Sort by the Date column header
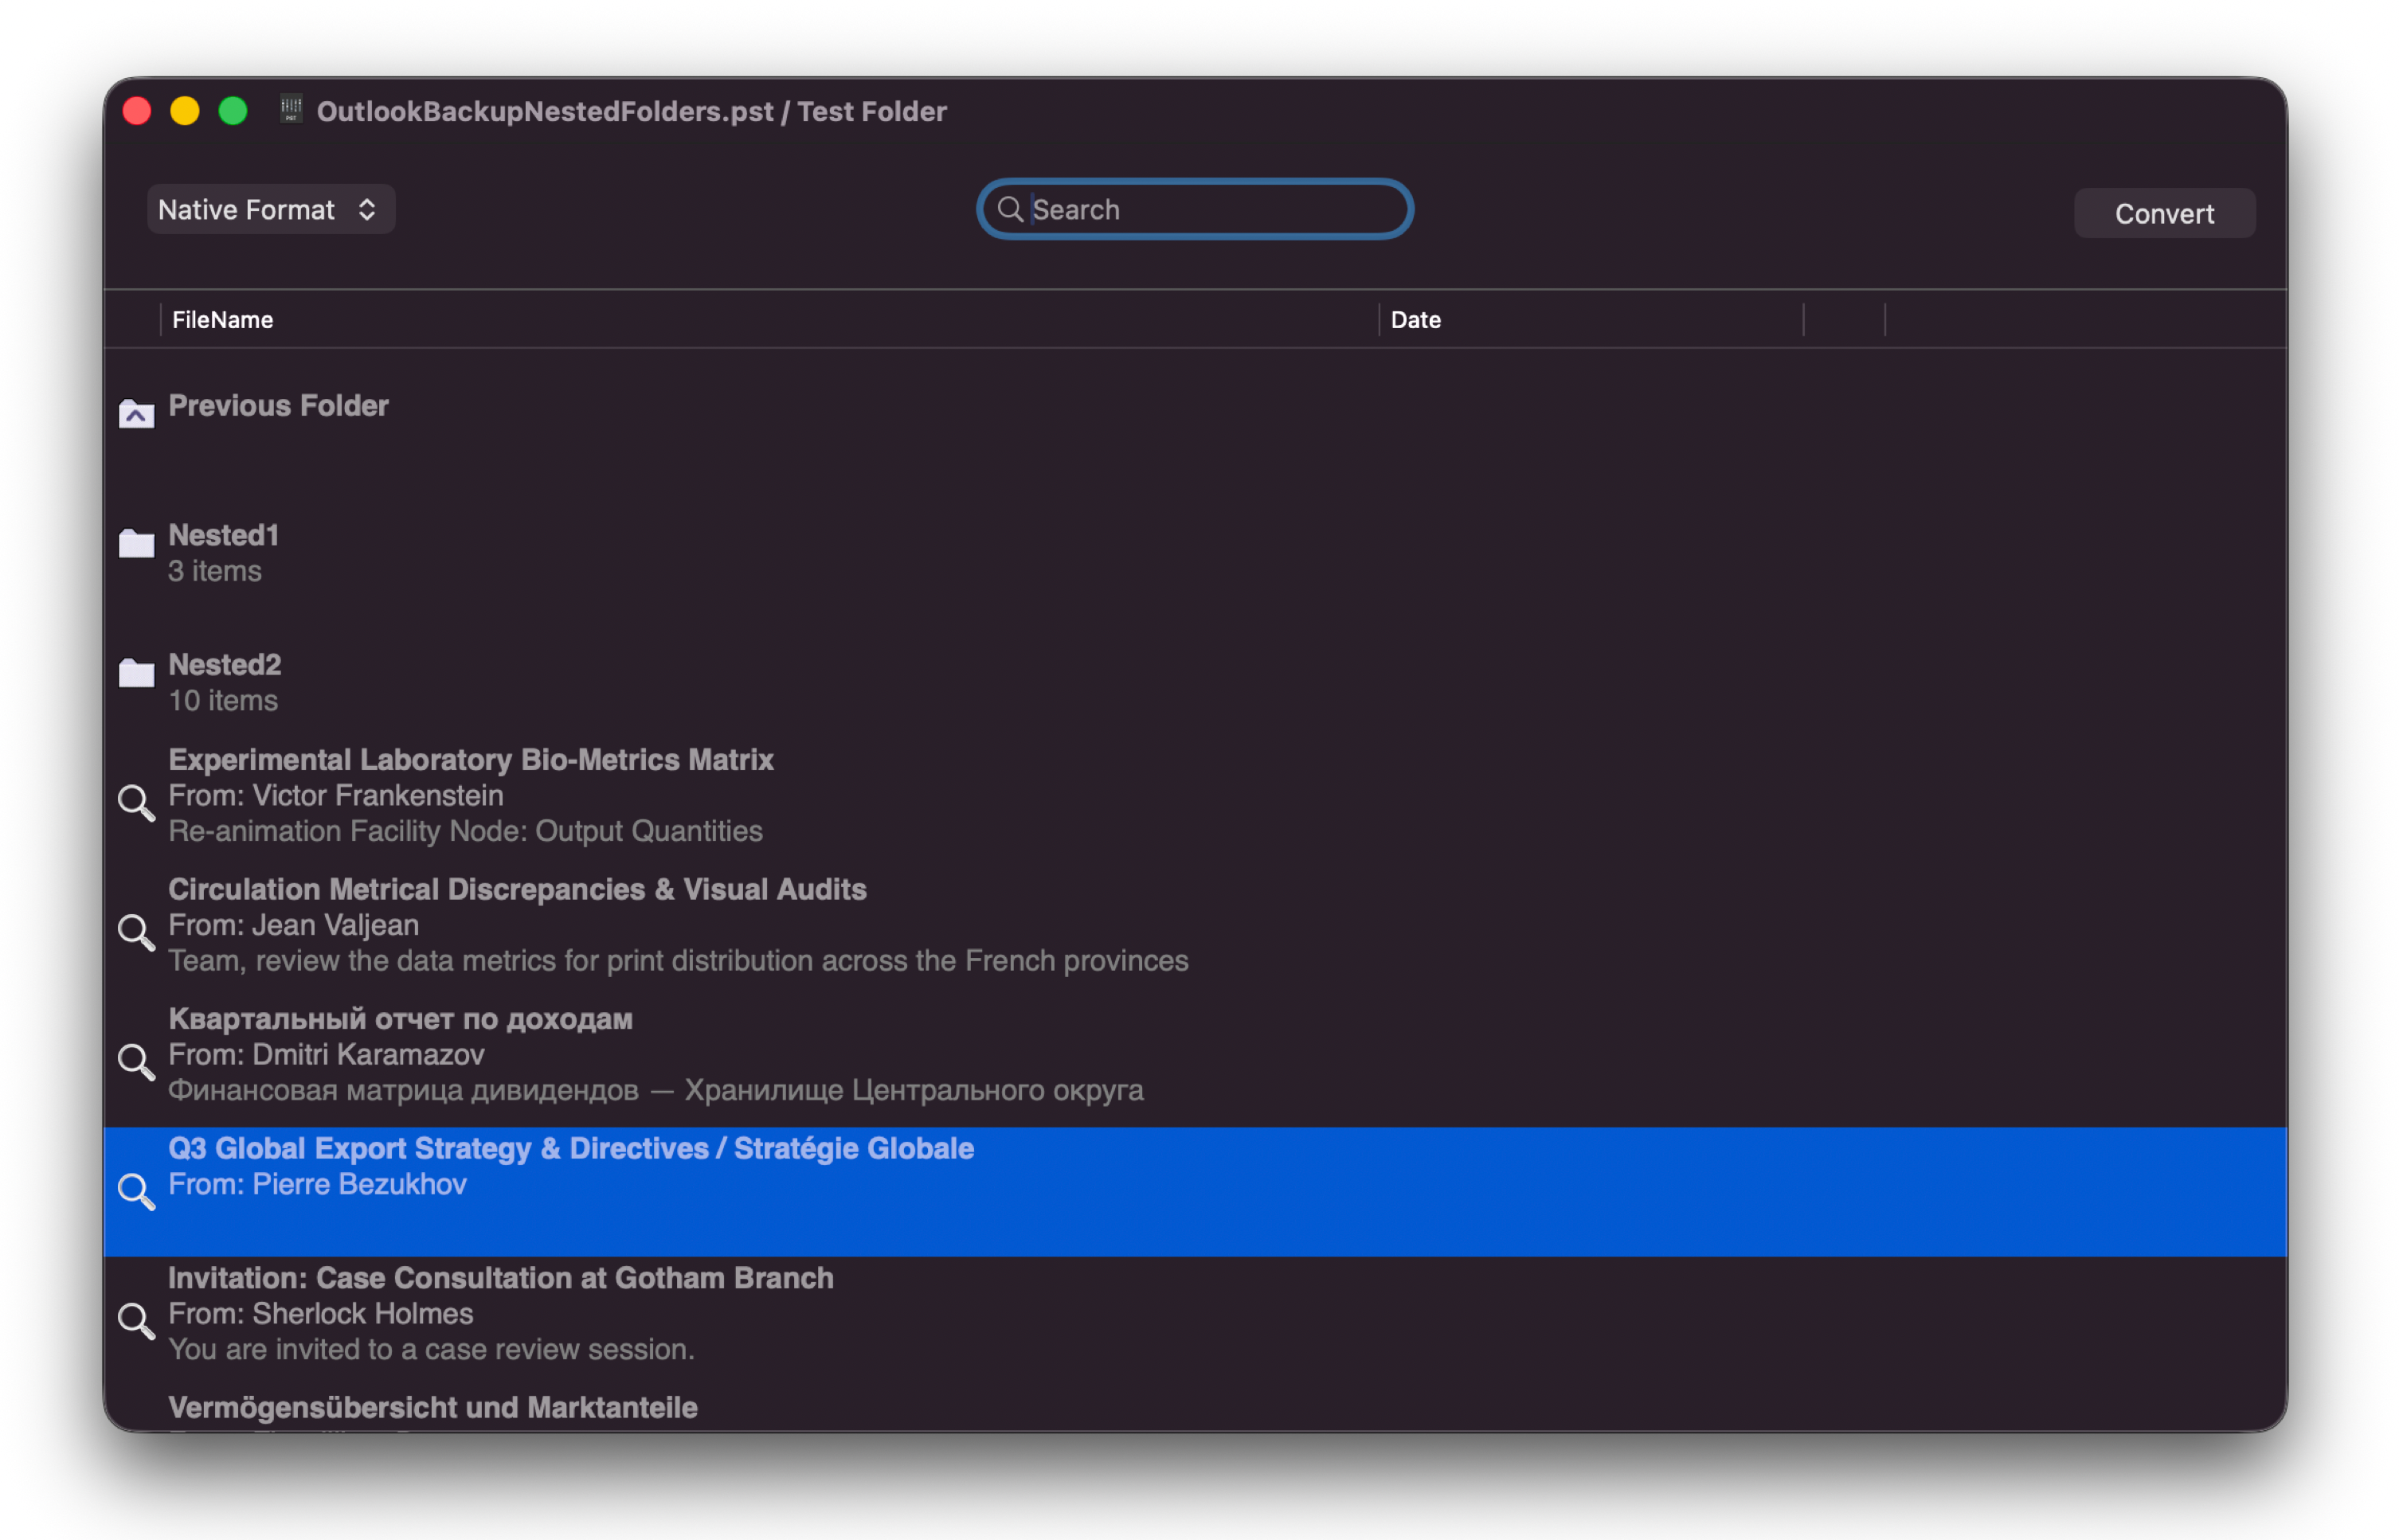The height and width of the screenshot is (1540, 2399). click(1417, 320)
